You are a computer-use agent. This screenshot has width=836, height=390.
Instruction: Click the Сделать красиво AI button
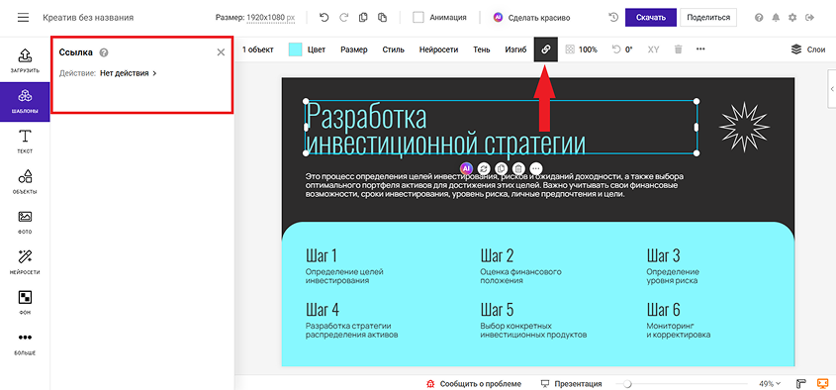tap(531, 18)
